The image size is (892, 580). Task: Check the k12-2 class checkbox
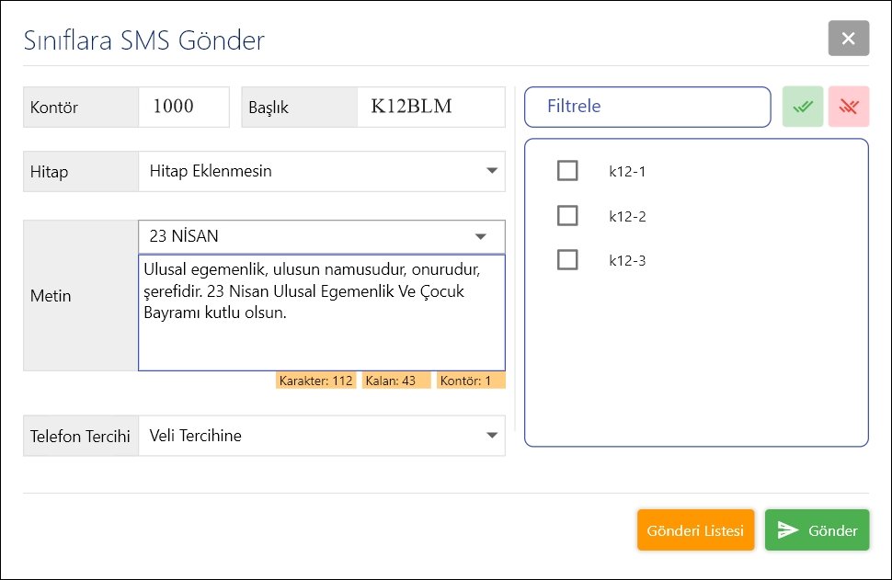click(x=567, y=215)
